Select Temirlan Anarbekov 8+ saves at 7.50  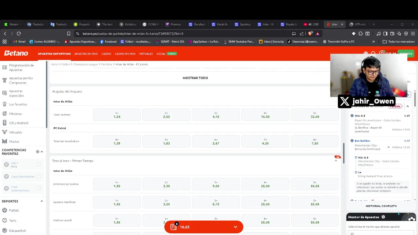click(315, 141)
